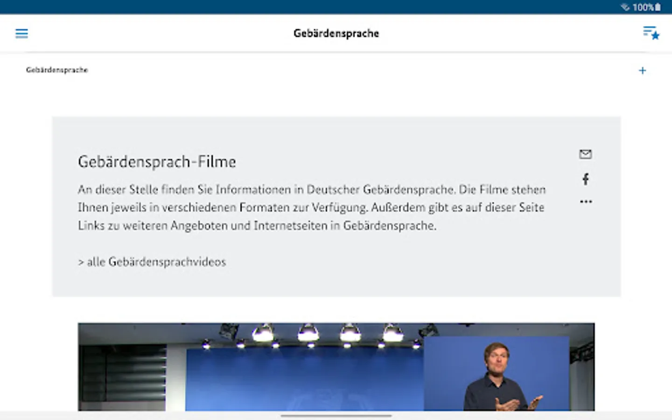
Task: Tap the bottom navigation gesture handle
Action: tap(336, 415)
